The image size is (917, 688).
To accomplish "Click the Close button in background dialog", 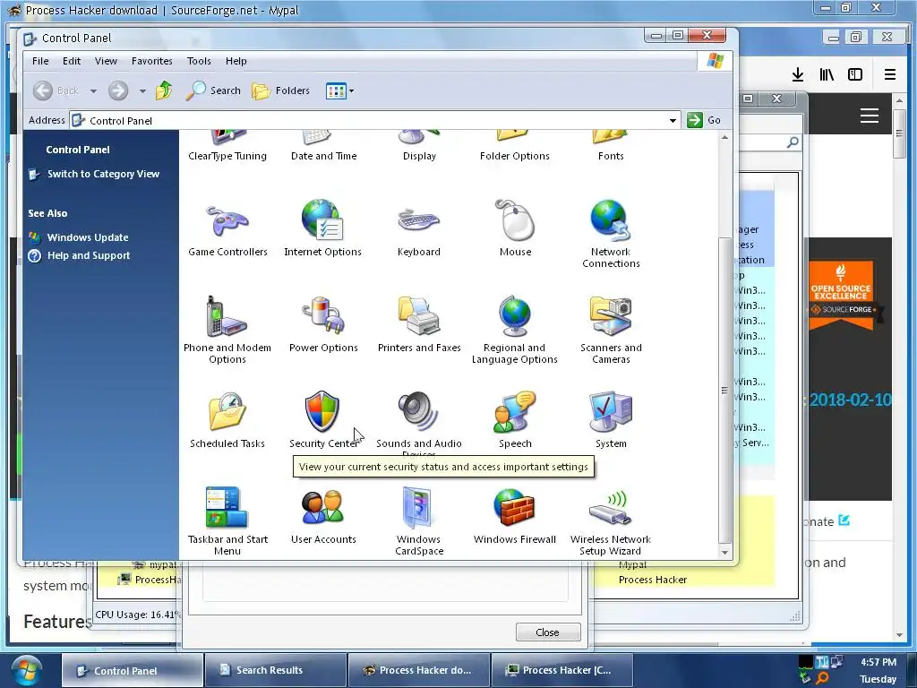I will [x=548, y=632].
